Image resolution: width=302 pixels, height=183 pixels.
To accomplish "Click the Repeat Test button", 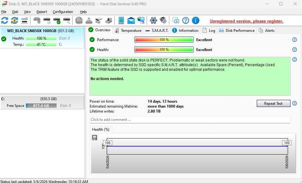I will (x=273, y=103).
